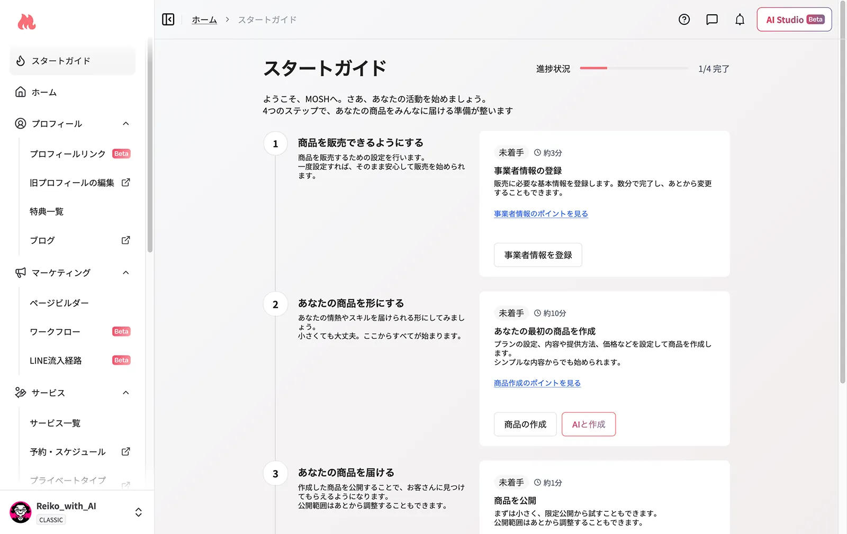The height and width of the screenshot is (534, 847).
Task: Click the 未着手 status tag above あなたの最初の商品を作成
Action: [x=511, y=313]
